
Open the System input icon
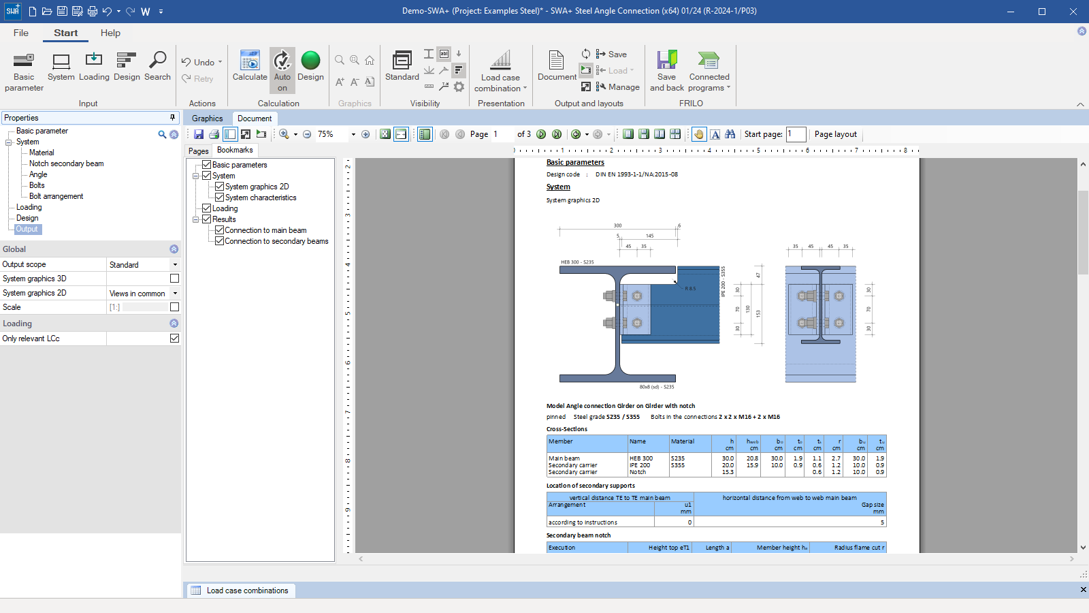pos(61,67)
